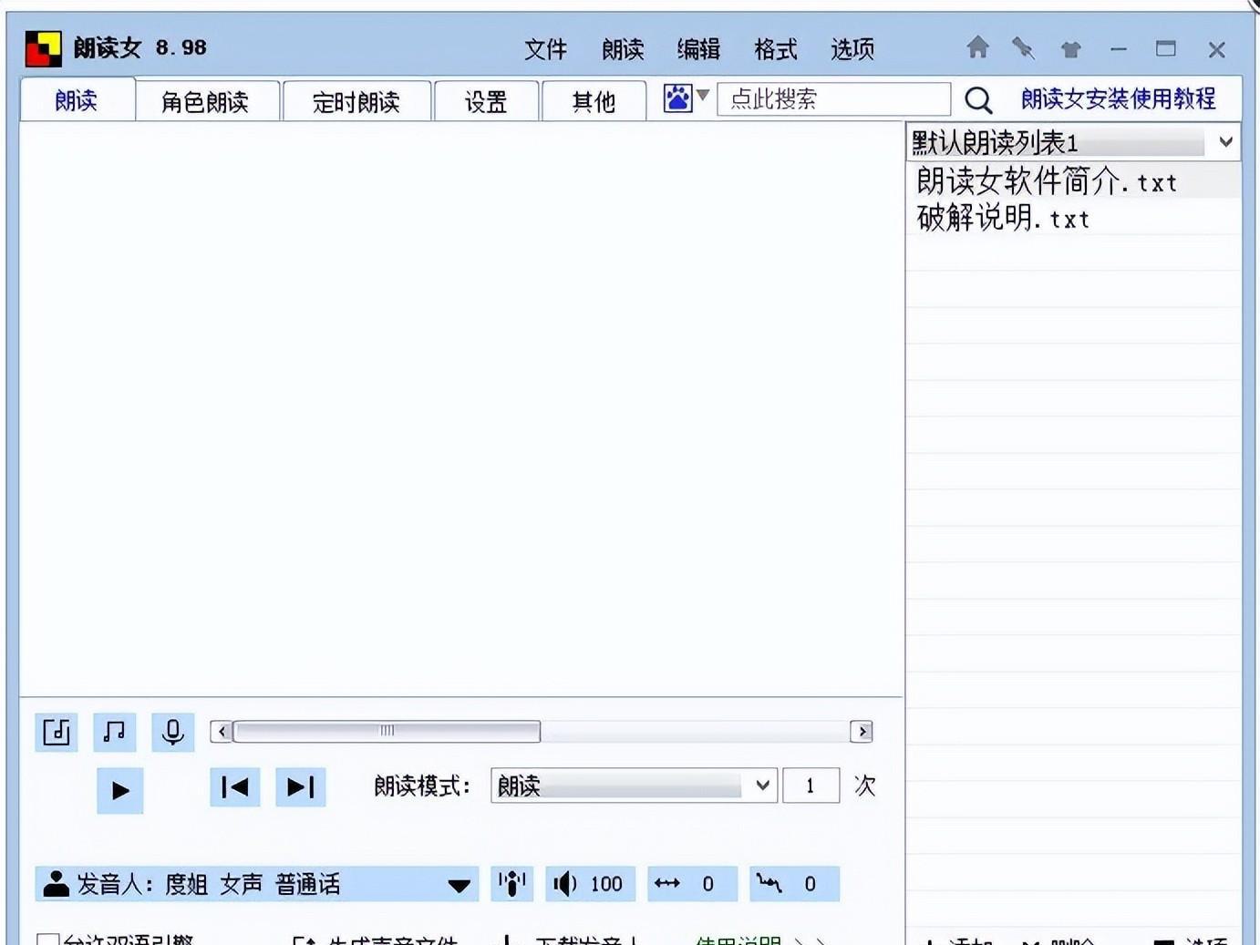Switch to the 角色朗读 tab
1260x945 pixels.
(x=205, y=102)
